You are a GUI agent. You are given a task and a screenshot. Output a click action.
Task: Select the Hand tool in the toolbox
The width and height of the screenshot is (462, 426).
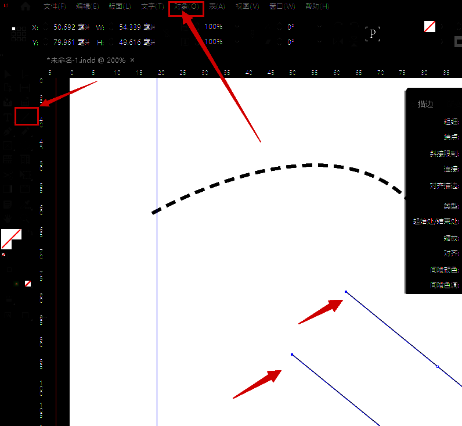pyautogui.click(x=8, y=219)
